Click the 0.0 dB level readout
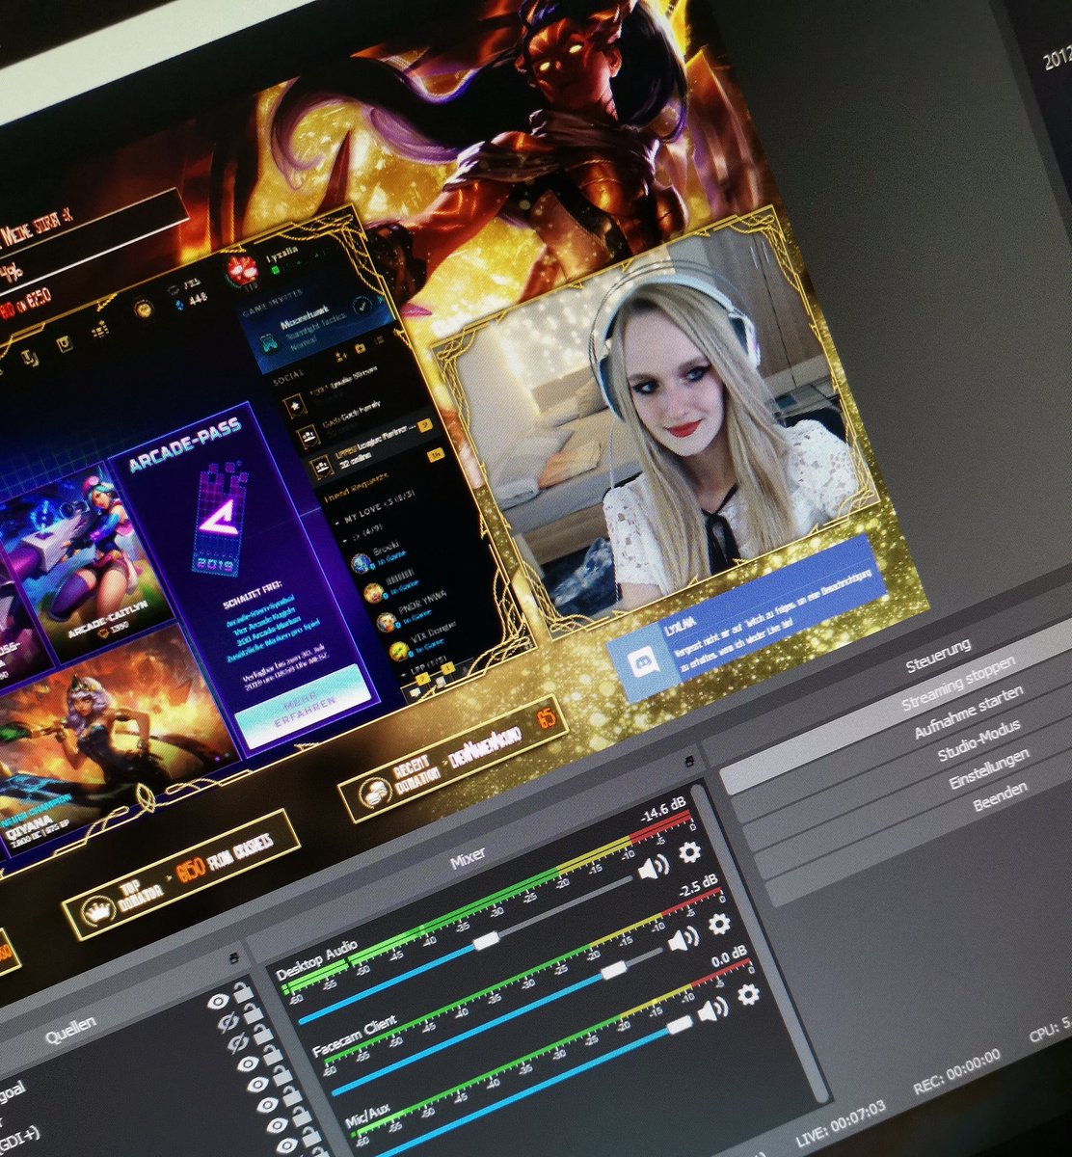 (x=728, y=956)
